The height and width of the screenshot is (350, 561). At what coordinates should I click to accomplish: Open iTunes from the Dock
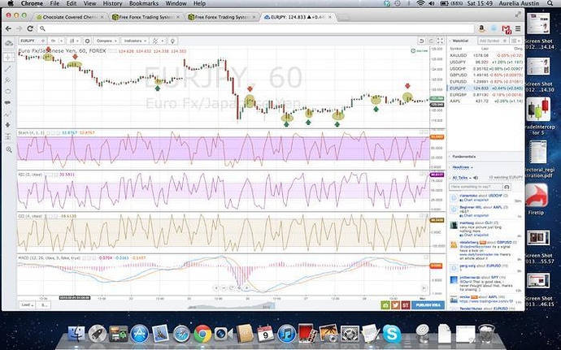(x=286, y=335)
